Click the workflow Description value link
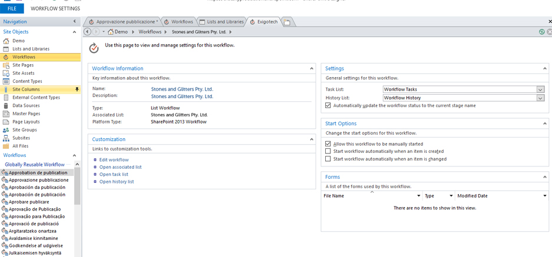 (x=182, y=96)
